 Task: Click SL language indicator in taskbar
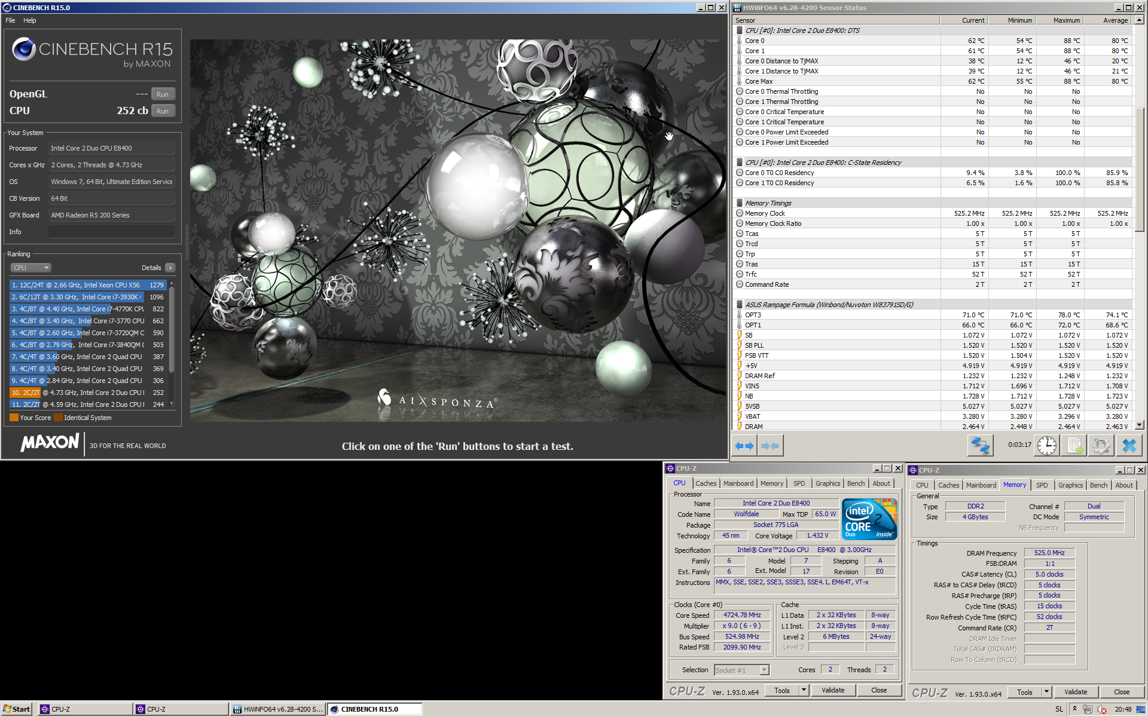[x=1059, y=709]
